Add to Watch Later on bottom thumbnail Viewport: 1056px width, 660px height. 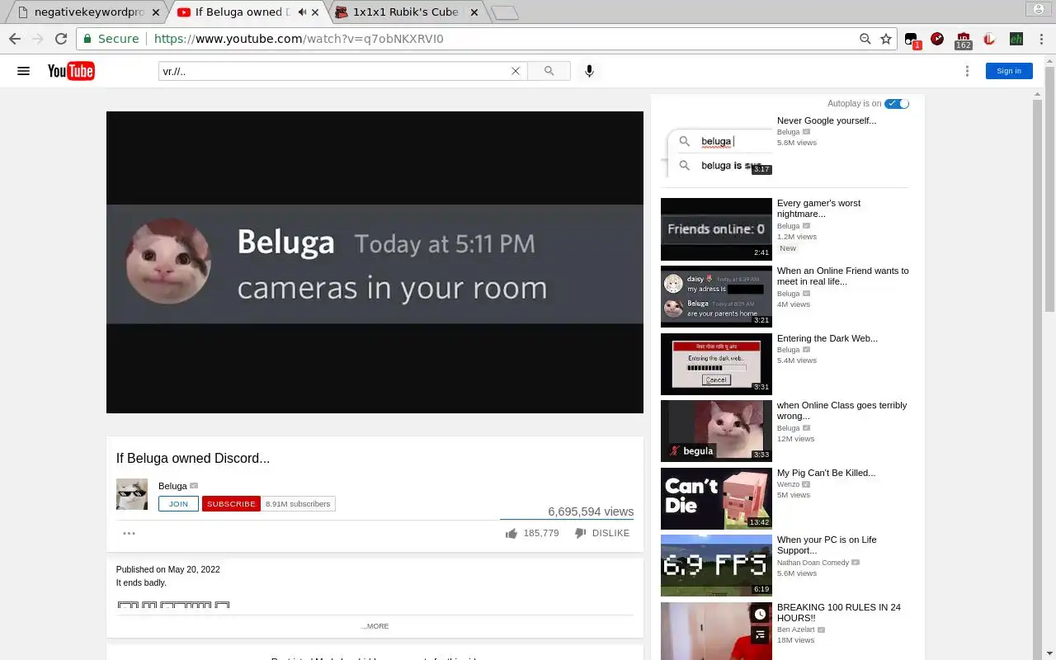[760, 615]
